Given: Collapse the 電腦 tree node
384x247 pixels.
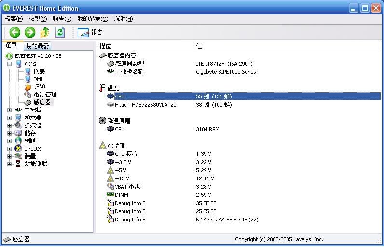Looking at the screenshot, I should pos(9,64).
